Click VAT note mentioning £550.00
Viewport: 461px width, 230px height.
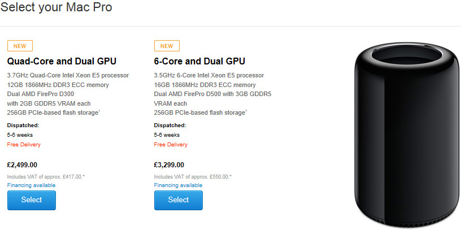point(193,176)
